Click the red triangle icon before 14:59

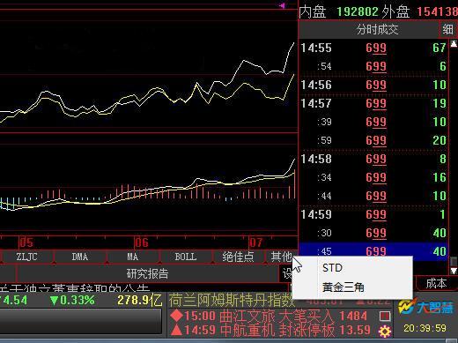tap(176, 331)
